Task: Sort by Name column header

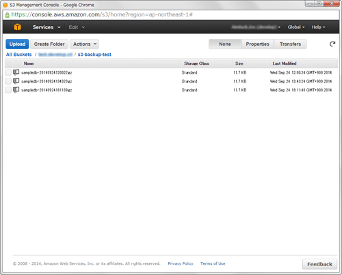Action: coord(101,63)
